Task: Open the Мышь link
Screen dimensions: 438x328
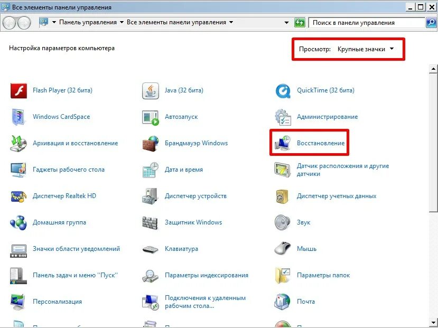Action: tap(306, 249)
